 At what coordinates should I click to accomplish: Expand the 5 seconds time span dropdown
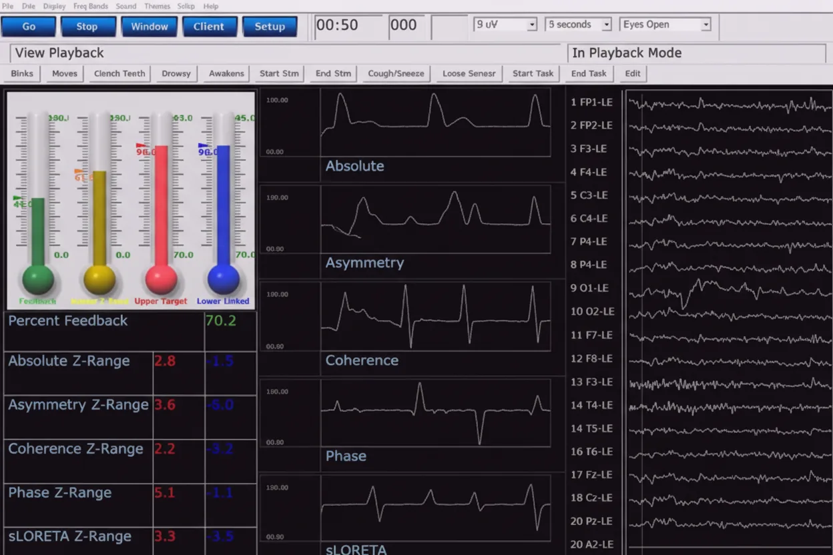tap(578, 25)
